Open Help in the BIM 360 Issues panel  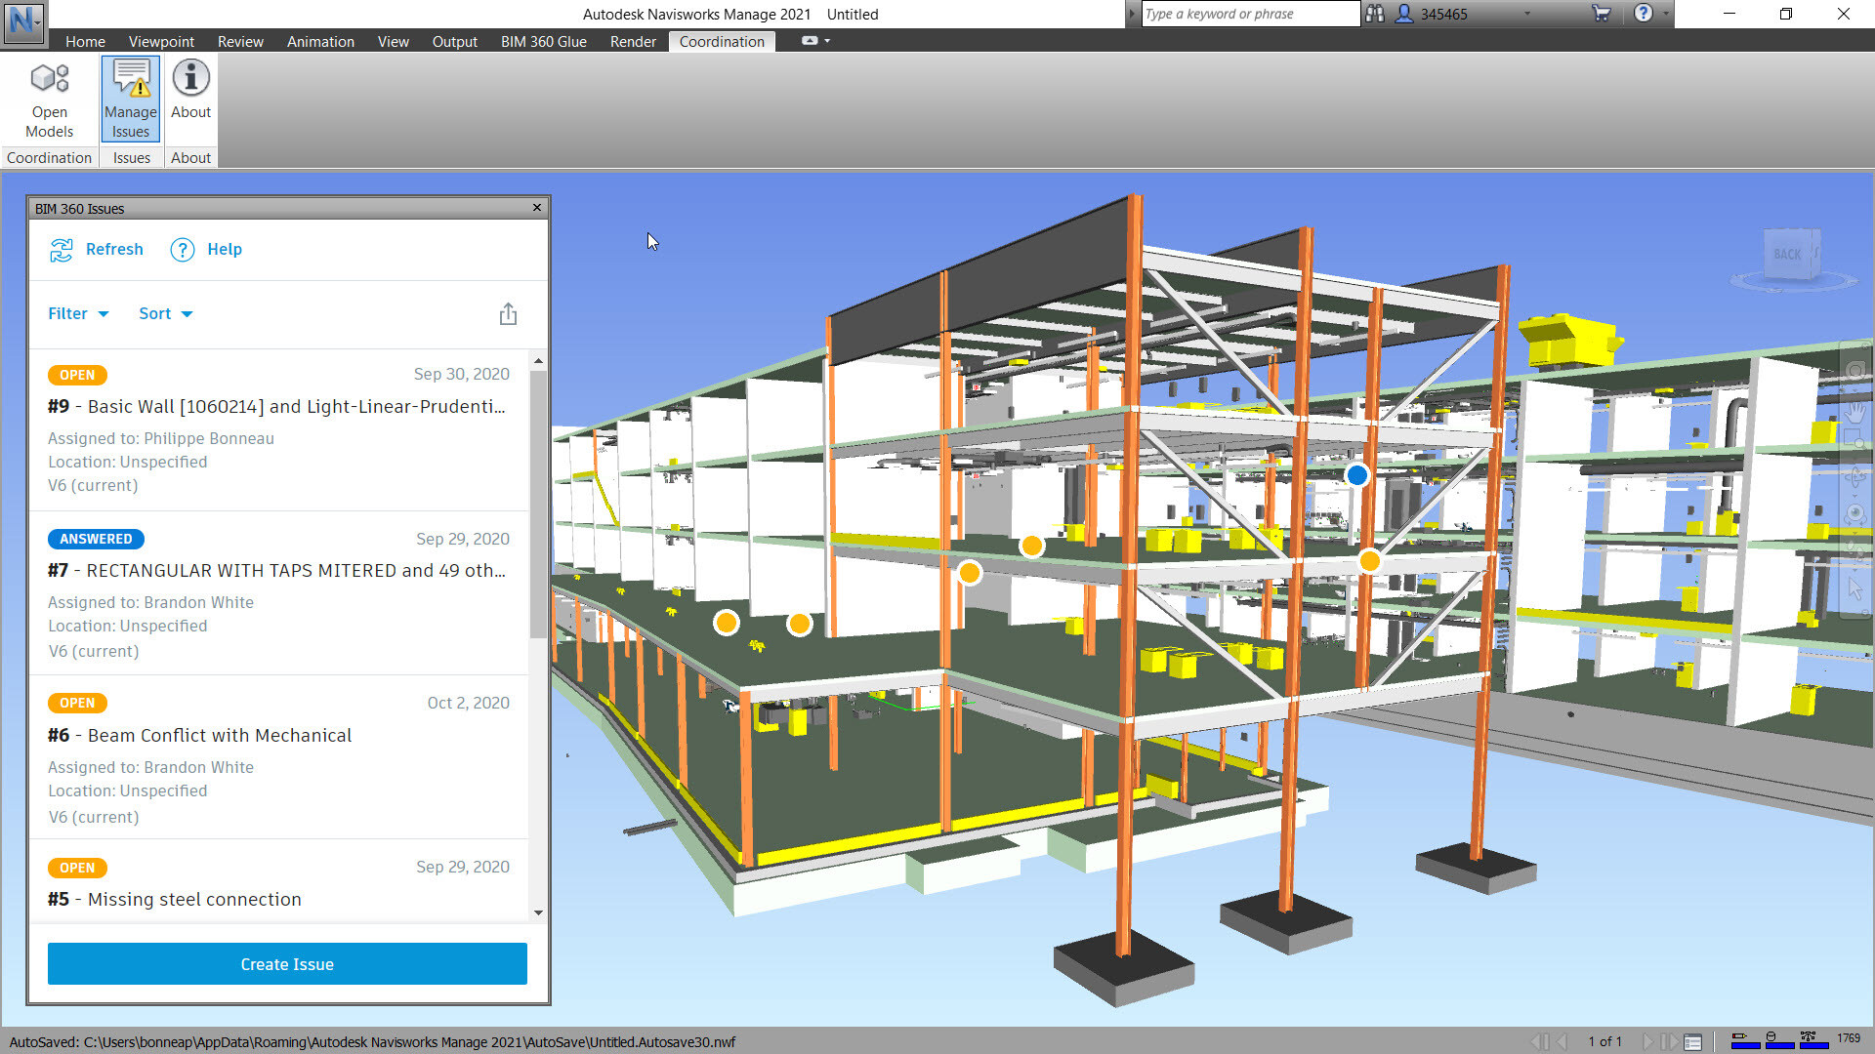pyautogui.click(x=206, y=249)
